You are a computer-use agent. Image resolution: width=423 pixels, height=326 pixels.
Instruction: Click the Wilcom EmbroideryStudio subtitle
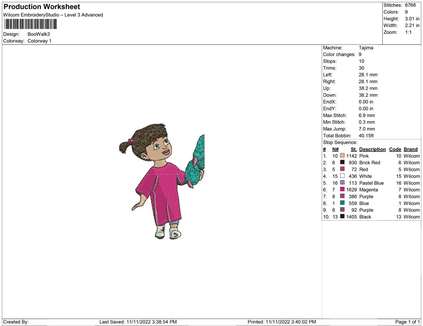[x=53, y=15]
